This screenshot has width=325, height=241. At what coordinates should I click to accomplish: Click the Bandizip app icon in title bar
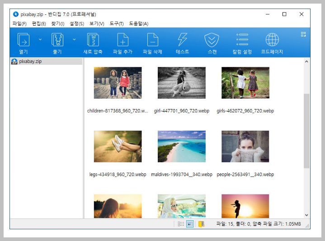pyautogui.click(x=16, y=14)
